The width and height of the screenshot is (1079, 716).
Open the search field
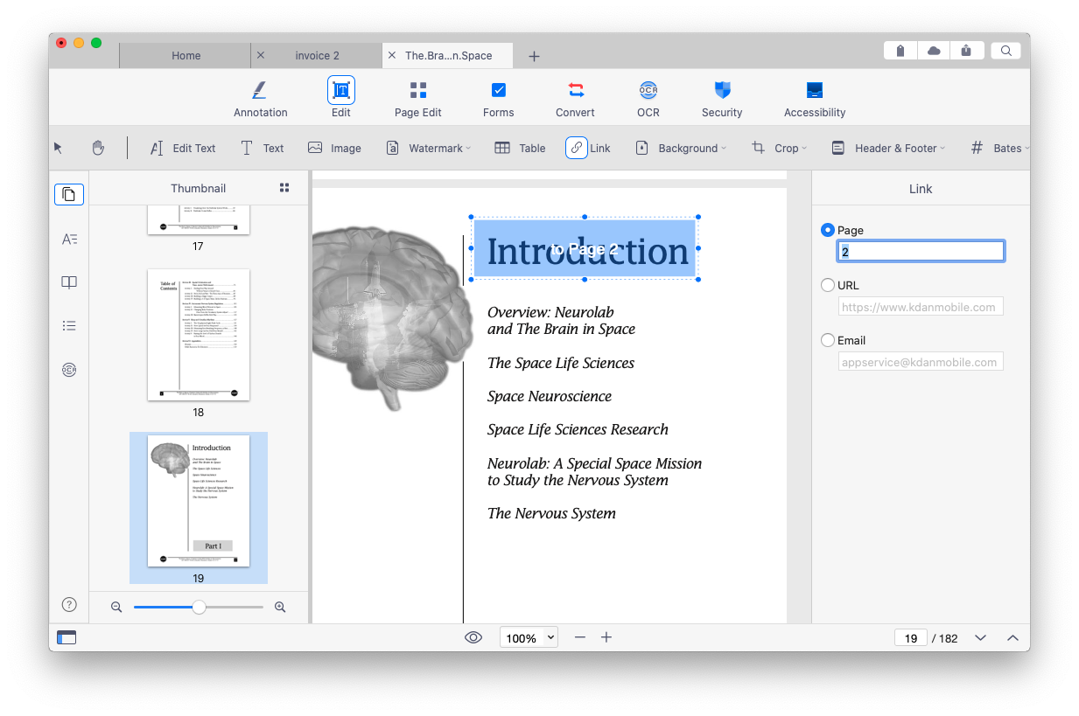(1005, 51)
